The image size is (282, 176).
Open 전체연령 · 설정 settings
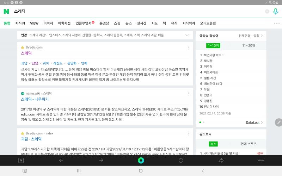[251, 36]
